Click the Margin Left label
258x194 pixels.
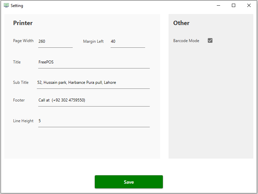(93, 41)
